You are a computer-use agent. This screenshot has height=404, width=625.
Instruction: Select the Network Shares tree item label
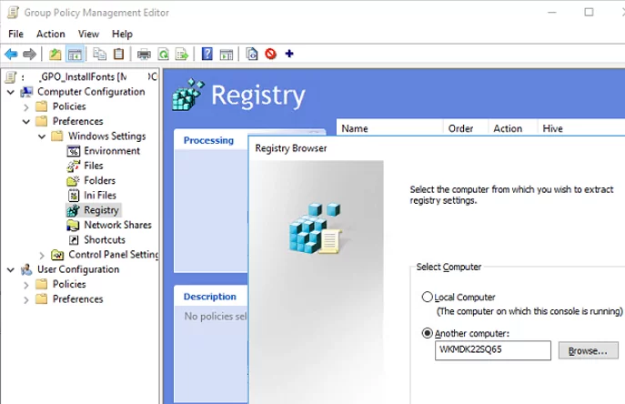coord(118,225)
